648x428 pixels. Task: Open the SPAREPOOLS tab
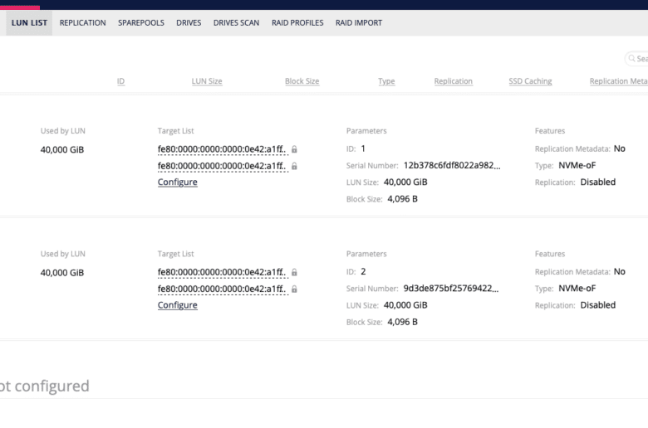141,22
